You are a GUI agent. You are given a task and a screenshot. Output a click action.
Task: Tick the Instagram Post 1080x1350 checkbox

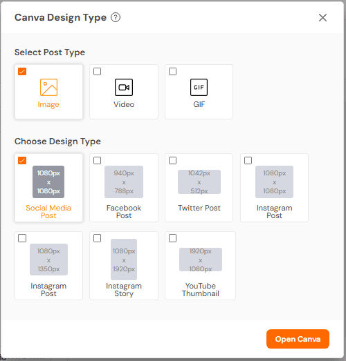(x=22, y=238)
